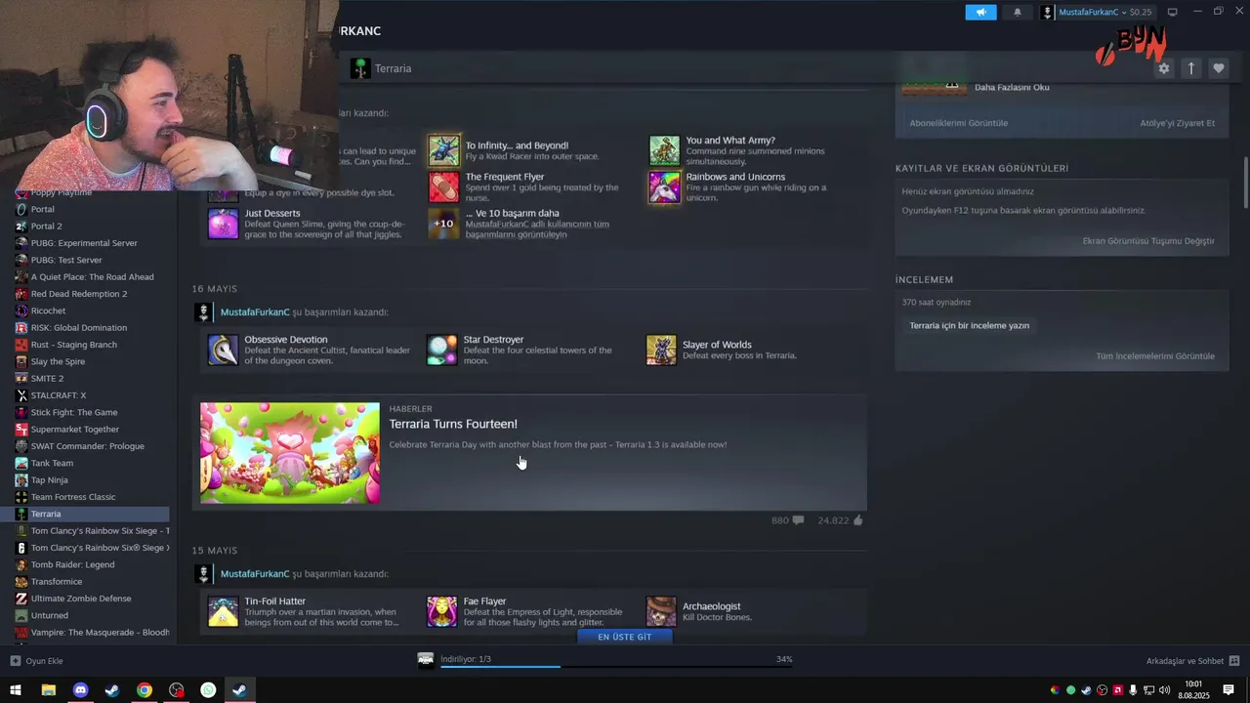Open the Rainbows and Unicorns achievement icon
This screenshot has width=1250, height=703.
click(x=664, y=186)
